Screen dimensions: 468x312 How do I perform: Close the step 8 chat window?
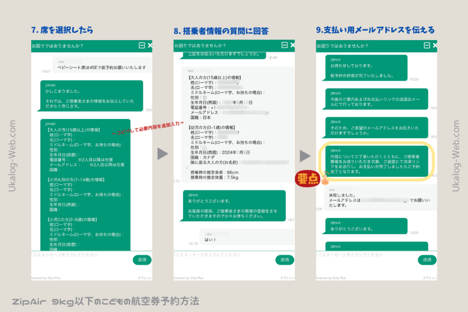pos(292,45)
